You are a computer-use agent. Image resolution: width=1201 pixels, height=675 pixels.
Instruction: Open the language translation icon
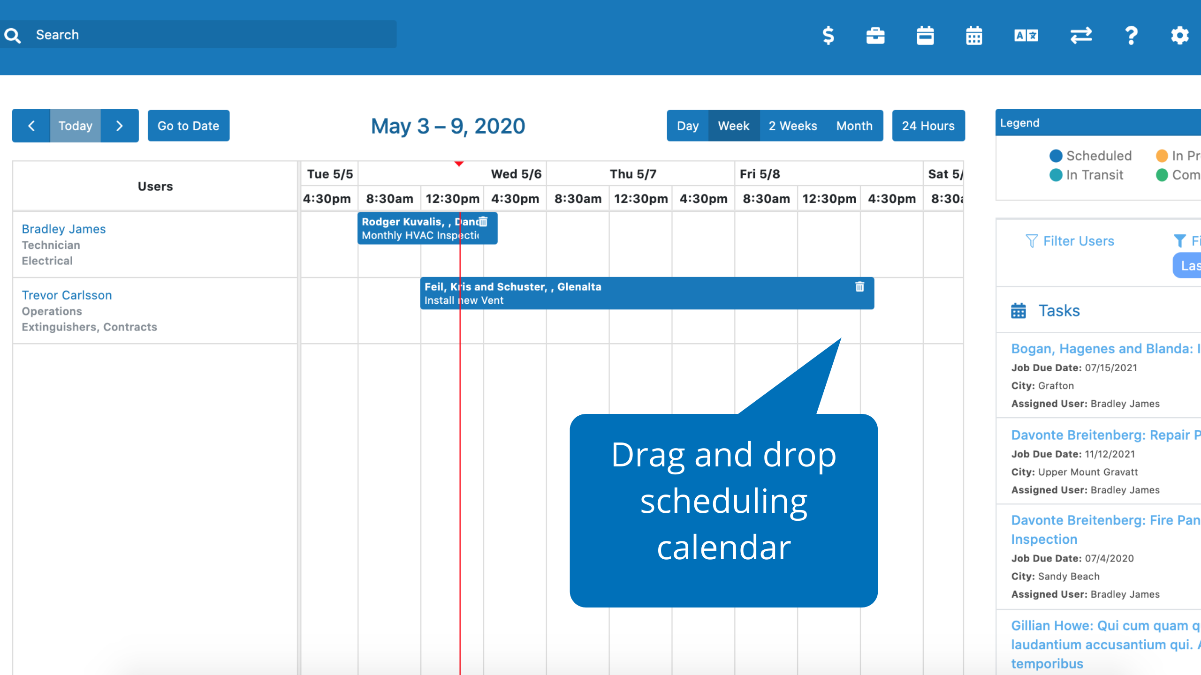point(1026,35)
